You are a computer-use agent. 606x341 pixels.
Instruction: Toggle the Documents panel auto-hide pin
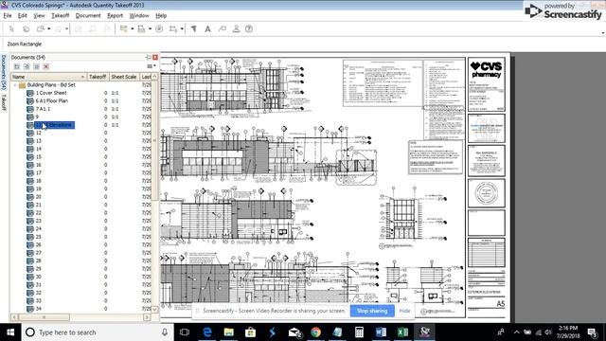tap(148, 57)
